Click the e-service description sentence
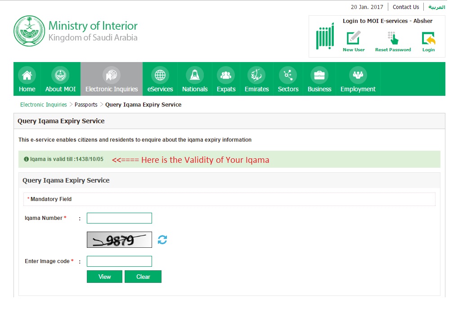Viewport: 458px width, 313px height. point(135,140)
